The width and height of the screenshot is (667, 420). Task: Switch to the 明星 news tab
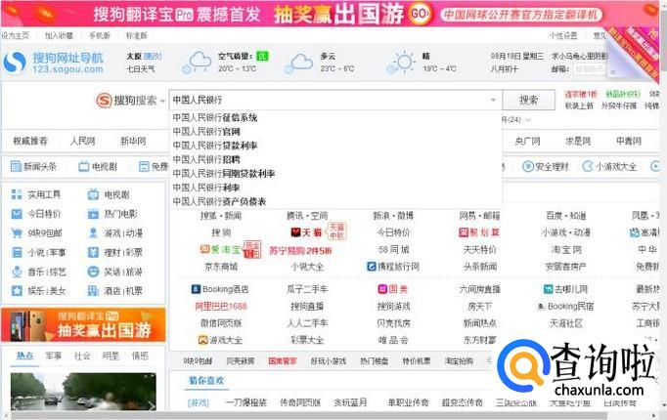111,356
